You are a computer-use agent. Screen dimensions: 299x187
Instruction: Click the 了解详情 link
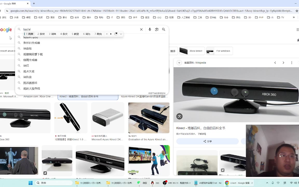coord(202,134)
